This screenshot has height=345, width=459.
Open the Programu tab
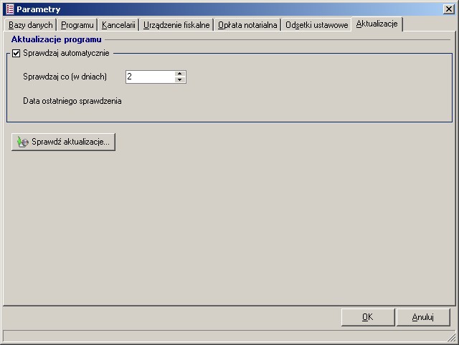click(x=77, y=25)
